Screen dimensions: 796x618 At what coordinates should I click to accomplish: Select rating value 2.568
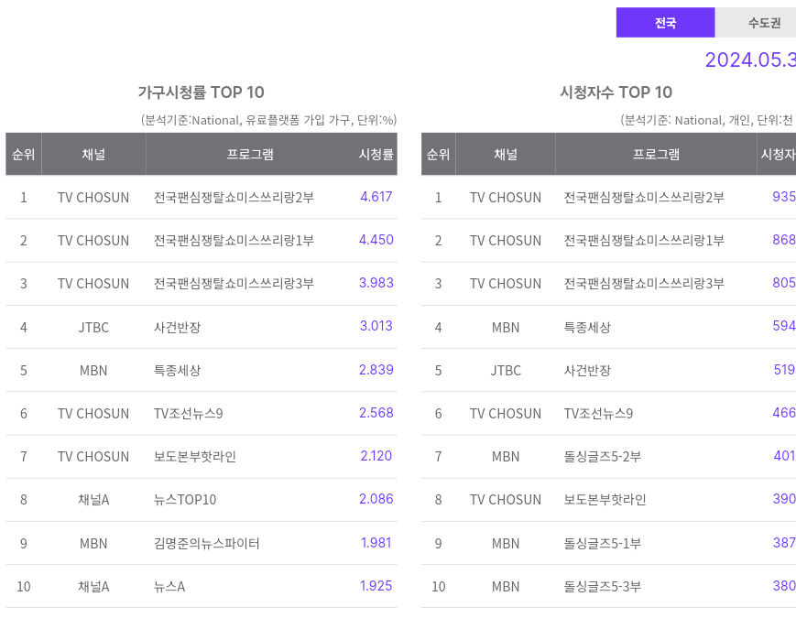(376, 413)
